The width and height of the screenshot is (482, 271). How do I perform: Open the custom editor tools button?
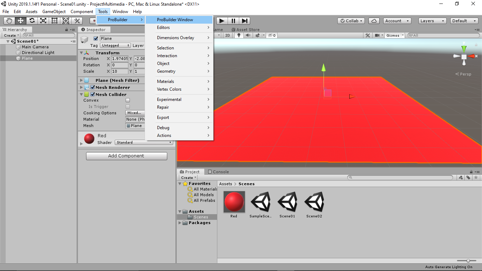pyautogui.click(x=77, y=21)
